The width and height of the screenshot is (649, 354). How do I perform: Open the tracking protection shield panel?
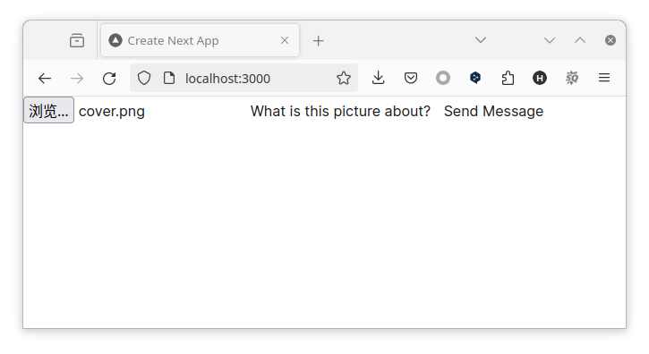(x=144, y=78)
